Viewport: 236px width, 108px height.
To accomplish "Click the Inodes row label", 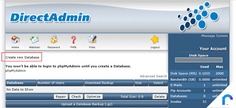I will pos(176,102).
